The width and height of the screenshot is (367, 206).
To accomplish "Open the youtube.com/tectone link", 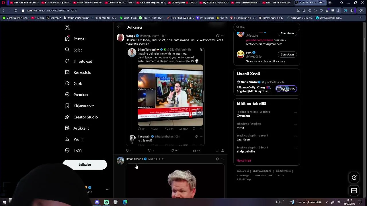I will pyautogui.click(x=259, y=40).
